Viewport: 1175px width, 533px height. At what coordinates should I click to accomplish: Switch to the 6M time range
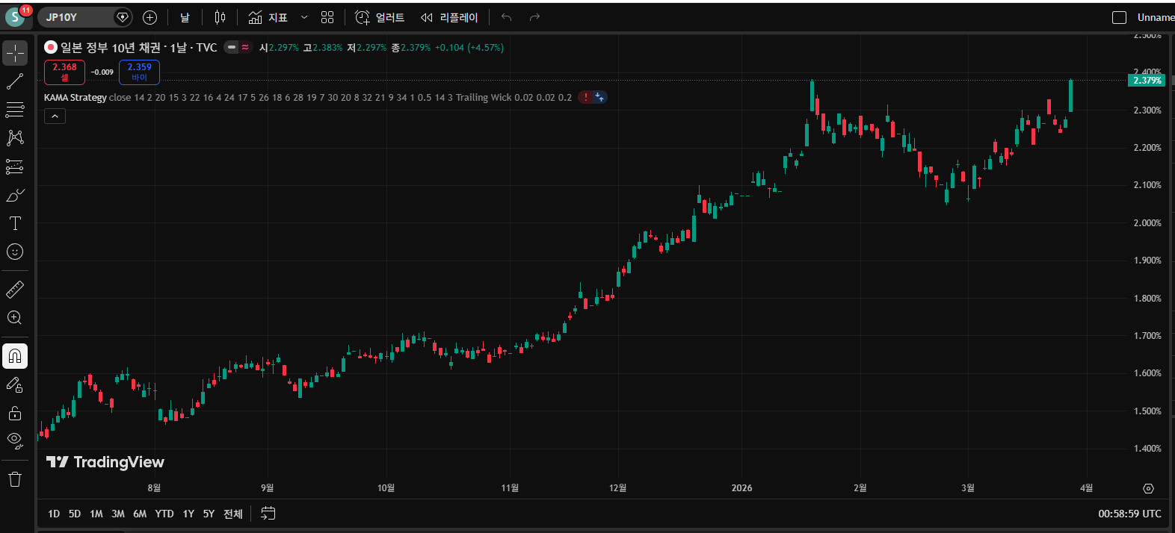(140, 514)
